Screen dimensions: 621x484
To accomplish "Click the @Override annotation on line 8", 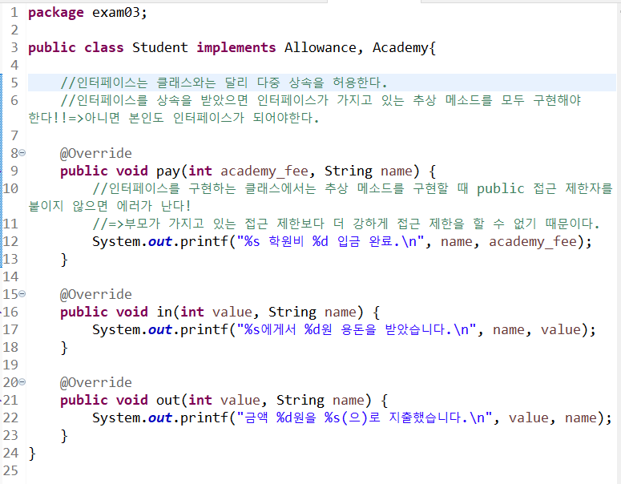I will pos(96,153).
